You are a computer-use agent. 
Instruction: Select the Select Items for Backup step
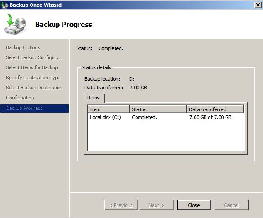[x=32, y=67]
